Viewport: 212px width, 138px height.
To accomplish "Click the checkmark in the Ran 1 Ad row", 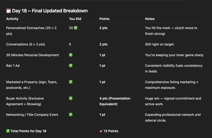I will [71, 65].
